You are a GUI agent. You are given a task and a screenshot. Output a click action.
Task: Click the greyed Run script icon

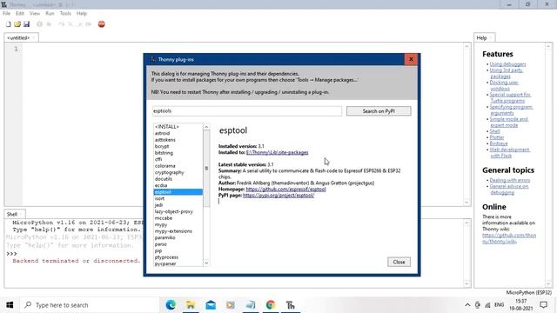[x=39, y=24]
